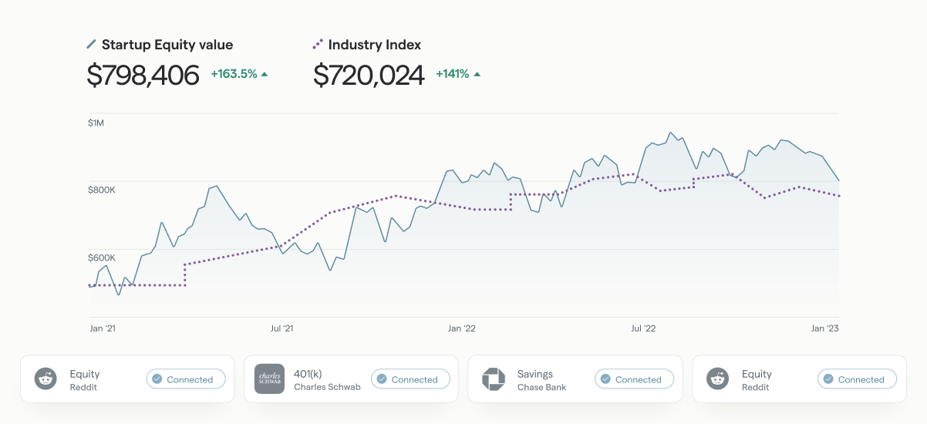Image resolution: width=927 pixels, height=424 pixels.
Task: Click the $720,024 index amount
Action: (369, 75)
